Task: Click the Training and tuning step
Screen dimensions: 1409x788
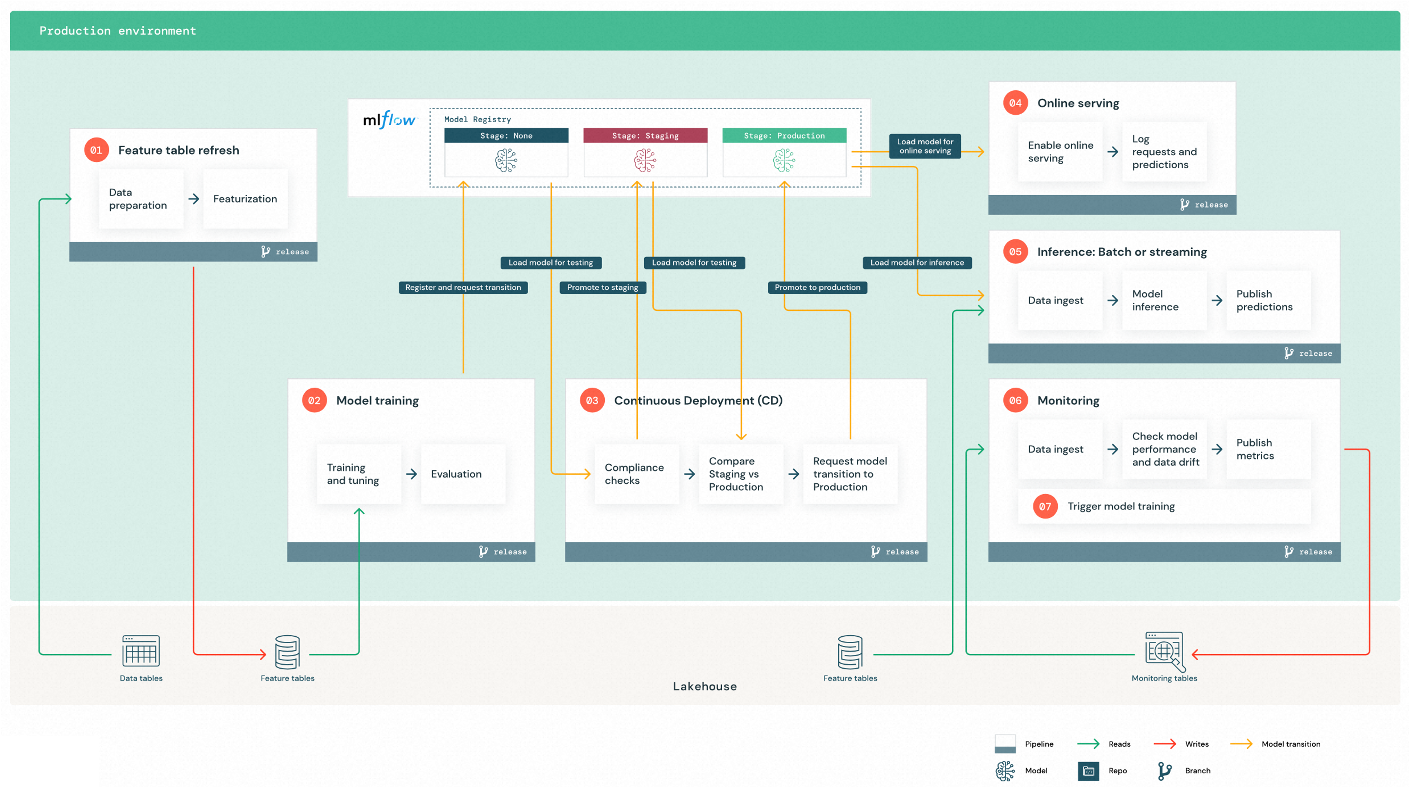Action: click(x=359, y=474)
